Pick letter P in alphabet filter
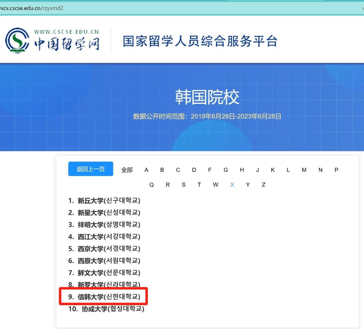364x329 pixels. click(x=336, y=170)
